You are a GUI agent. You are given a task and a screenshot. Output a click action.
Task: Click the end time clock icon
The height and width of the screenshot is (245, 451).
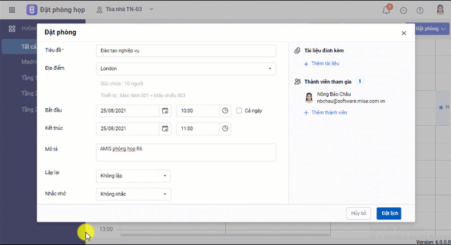(x=225, y=129)
